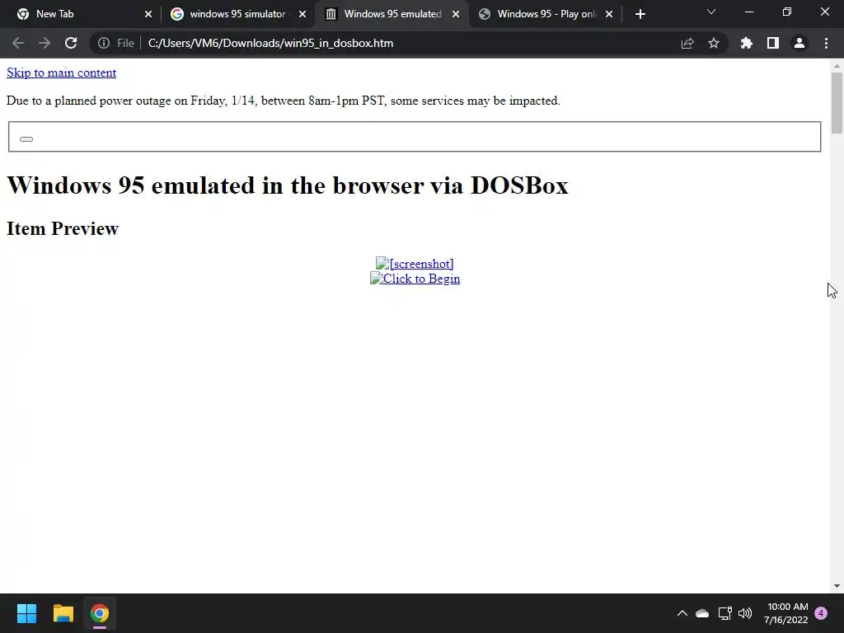Open the tab search chevron
Screen dimensions: 844x633
click(x=711, y=12)
